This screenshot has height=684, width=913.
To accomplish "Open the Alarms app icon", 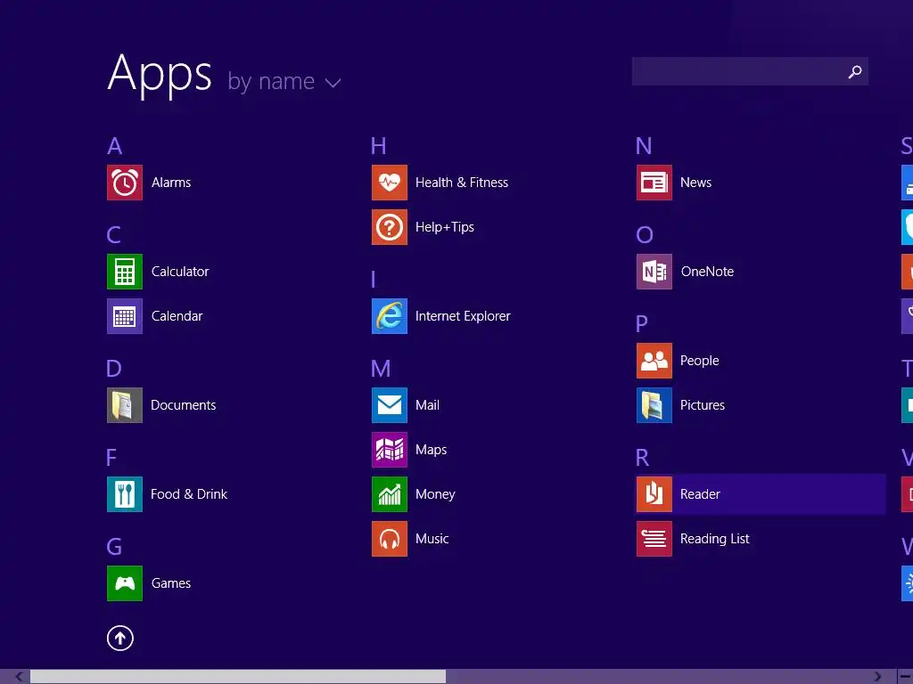I will click(x=125, y=183).
